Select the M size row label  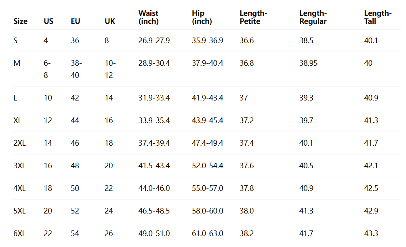17,63
